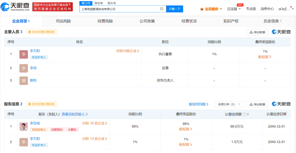Click the 郭 avatar for 郭伟
This screenshot has width=296, height=153.
point(24,81)
